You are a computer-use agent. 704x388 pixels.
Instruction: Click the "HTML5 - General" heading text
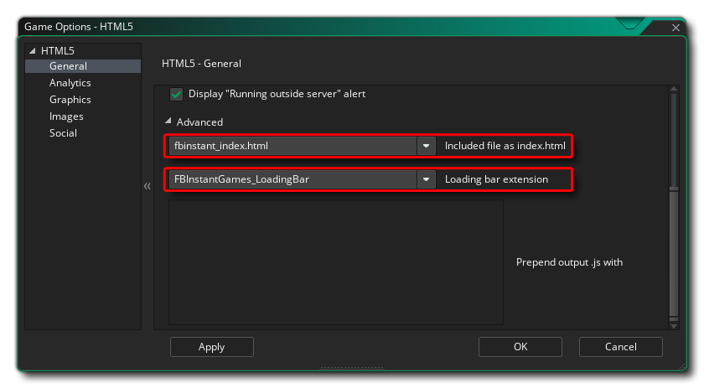click(x=201, y=64)
